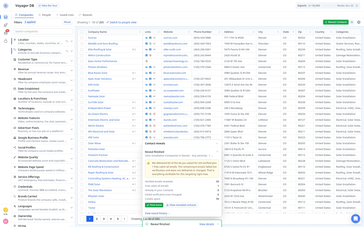
Task: Click the gray arrow circle icon at top right
Action: (359, 22)
